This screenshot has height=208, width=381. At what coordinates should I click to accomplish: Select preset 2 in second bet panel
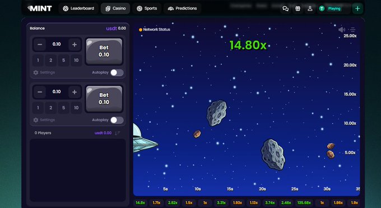coord(51,108)
